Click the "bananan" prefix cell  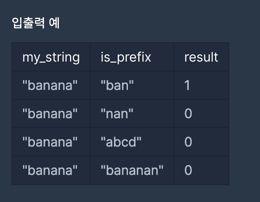click(x=132, y=170)
